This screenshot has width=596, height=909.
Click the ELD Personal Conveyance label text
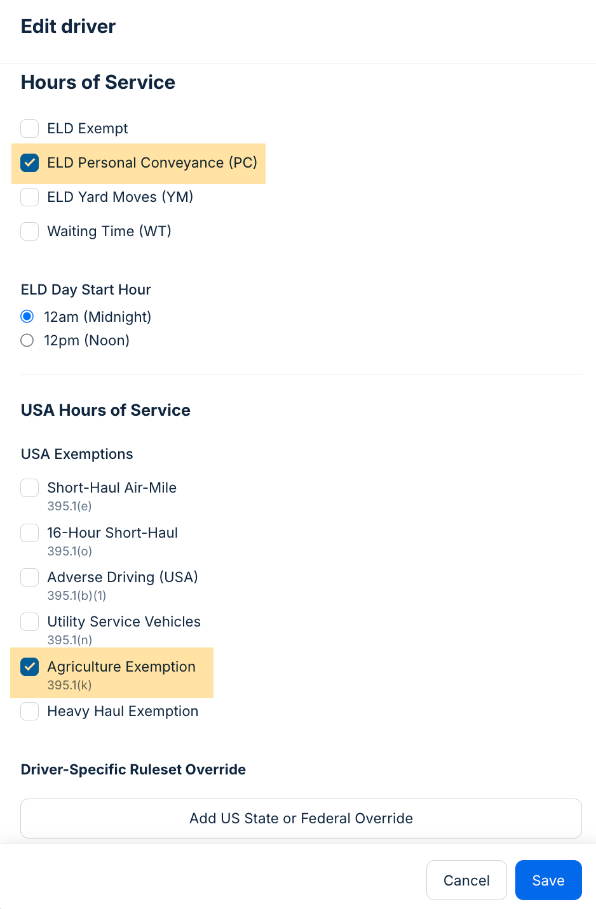pos(152,163)
